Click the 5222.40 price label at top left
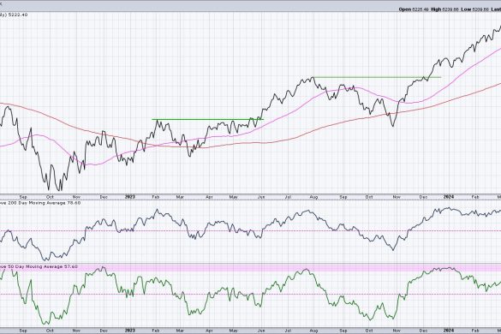This screenshot has width=501, height=334. (x=17, y=15)
